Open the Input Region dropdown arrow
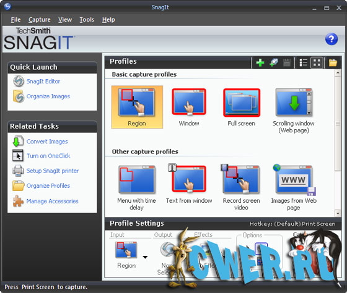 point(145,257)
